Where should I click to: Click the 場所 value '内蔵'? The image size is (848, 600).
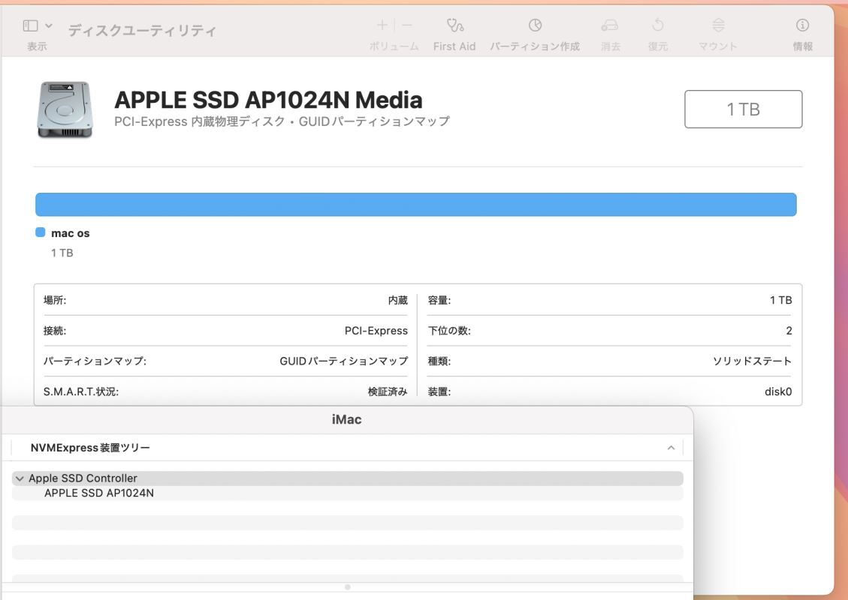click(x=397, y=300)
